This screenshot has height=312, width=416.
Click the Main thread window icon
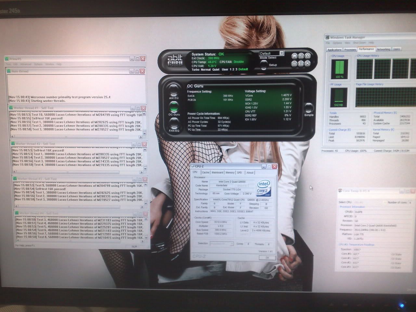point(9,71)
